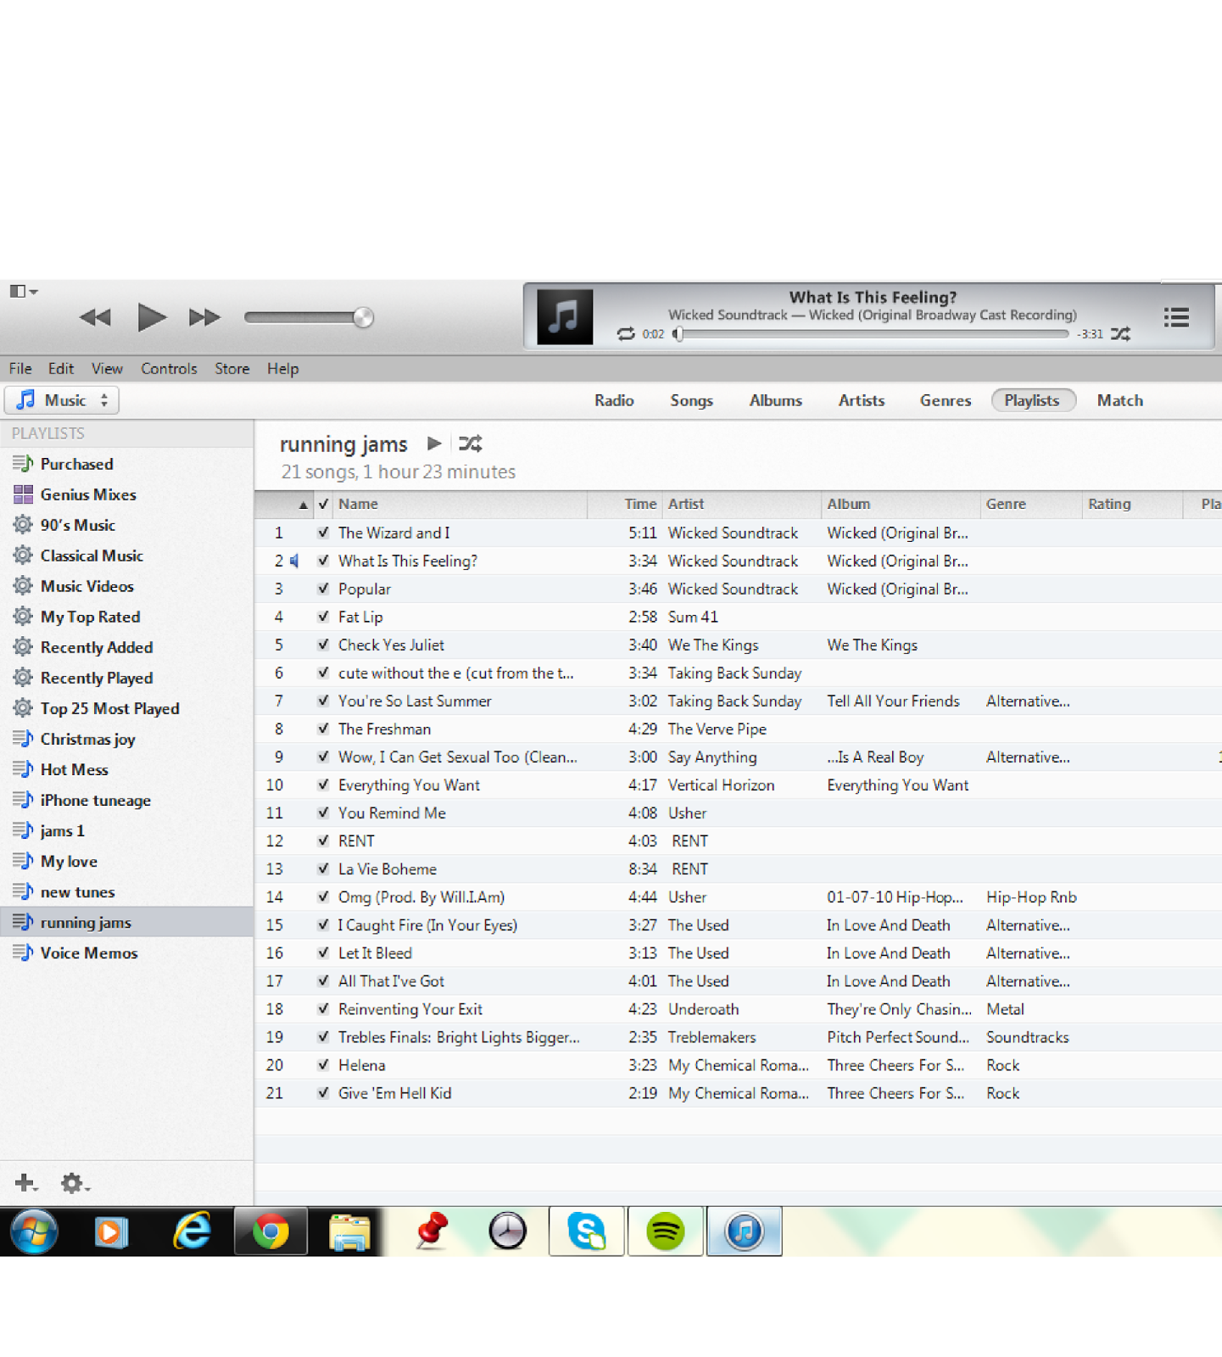Open the Recently Played playlist icon
The width and height of the screenshot is (1222, 1357).
pos(23,678)
